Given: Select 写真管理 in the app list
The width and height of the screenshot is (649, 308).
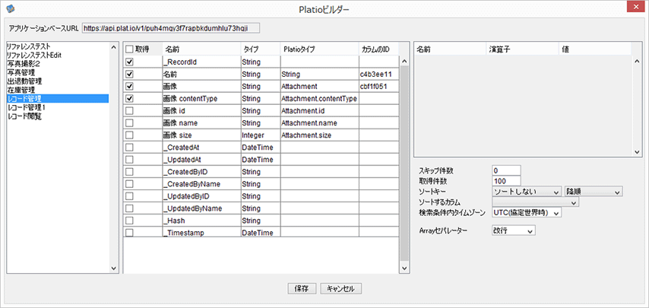Looking at the screenshot, I should [x=58, y=72].
